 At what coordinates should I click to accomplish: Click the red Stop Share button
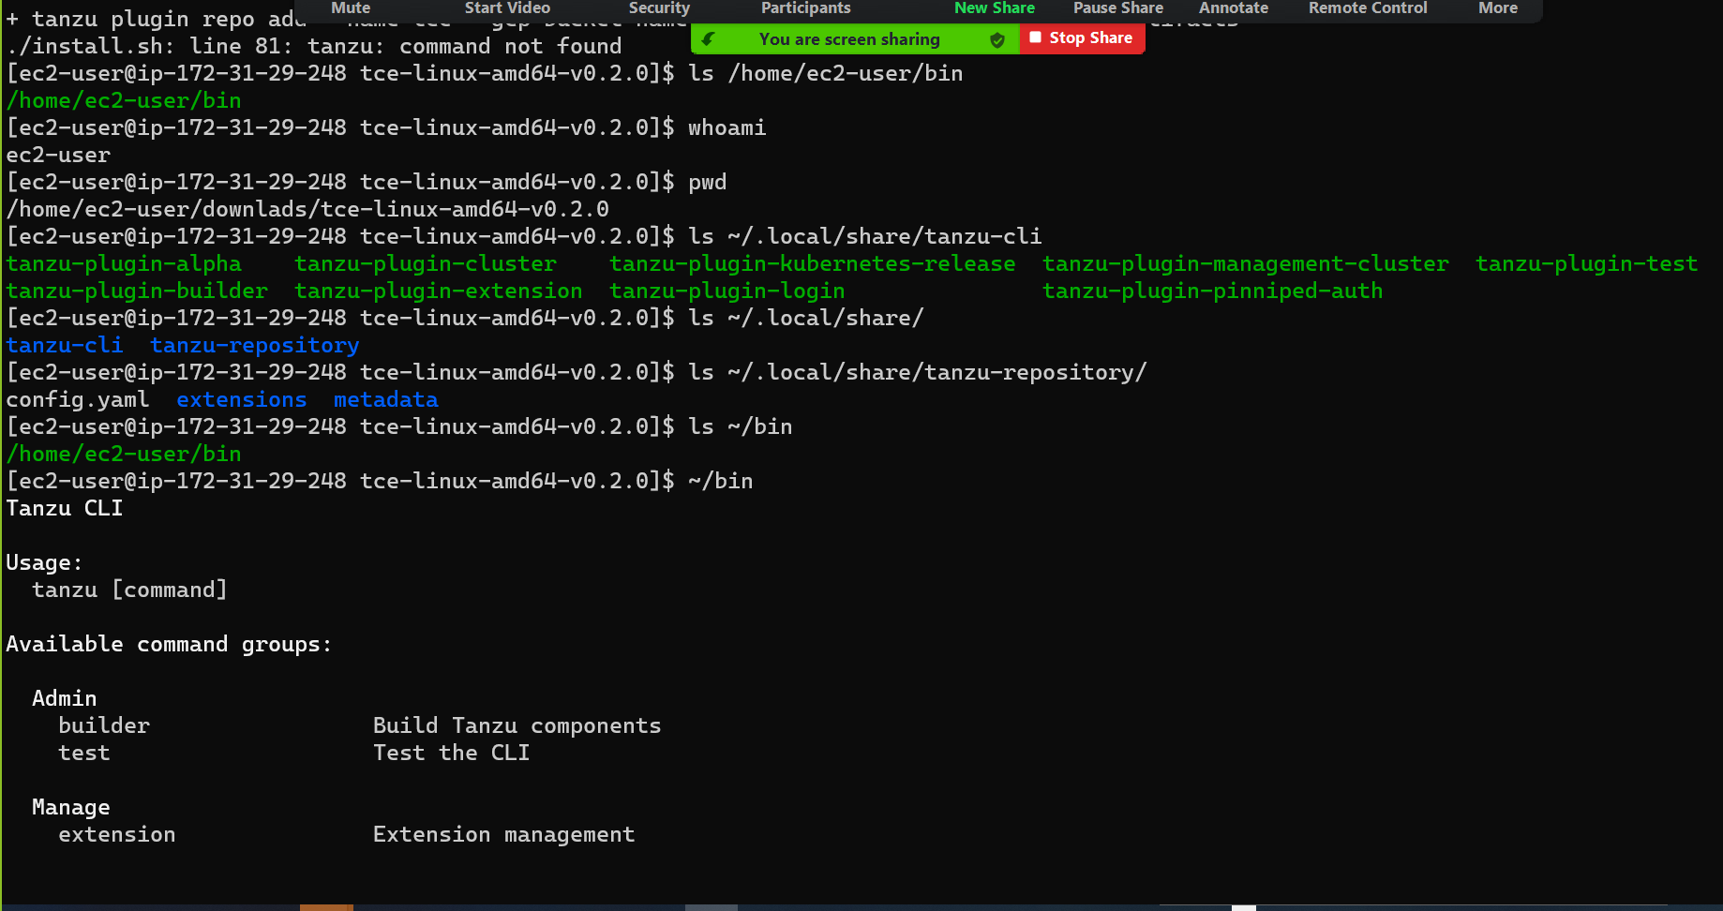[x=1082, y=38]
